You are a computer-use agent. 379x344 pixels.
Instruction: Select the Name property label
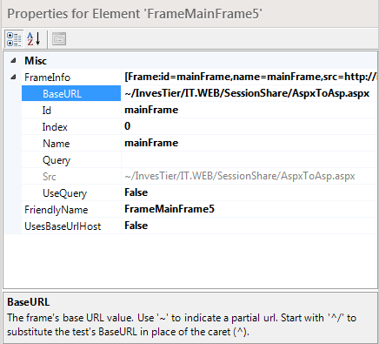click(57, 144)
